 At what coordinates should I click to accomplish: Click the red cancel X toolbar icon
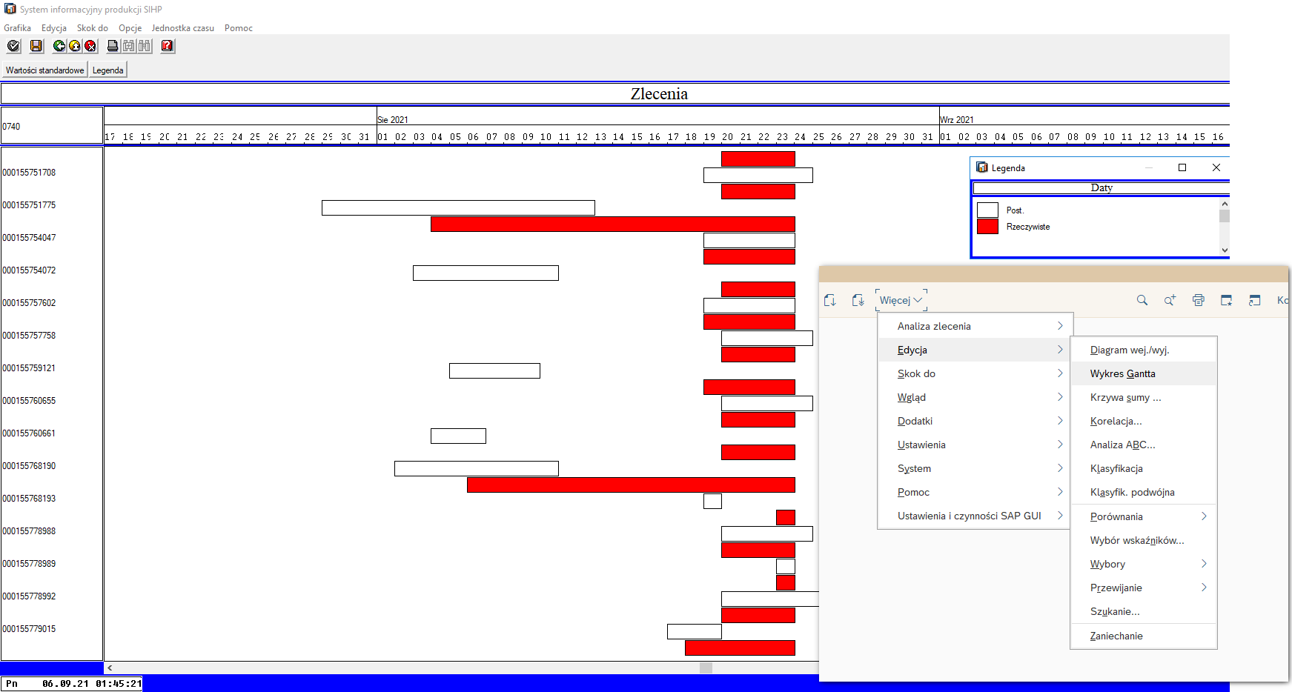pos(90,46)
